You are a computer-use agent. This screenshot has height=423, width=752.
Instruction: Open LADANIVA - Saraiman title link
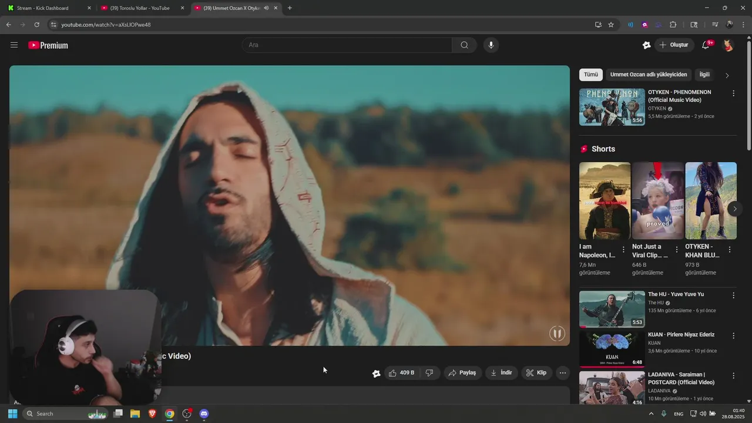click(x=681, y=378)
